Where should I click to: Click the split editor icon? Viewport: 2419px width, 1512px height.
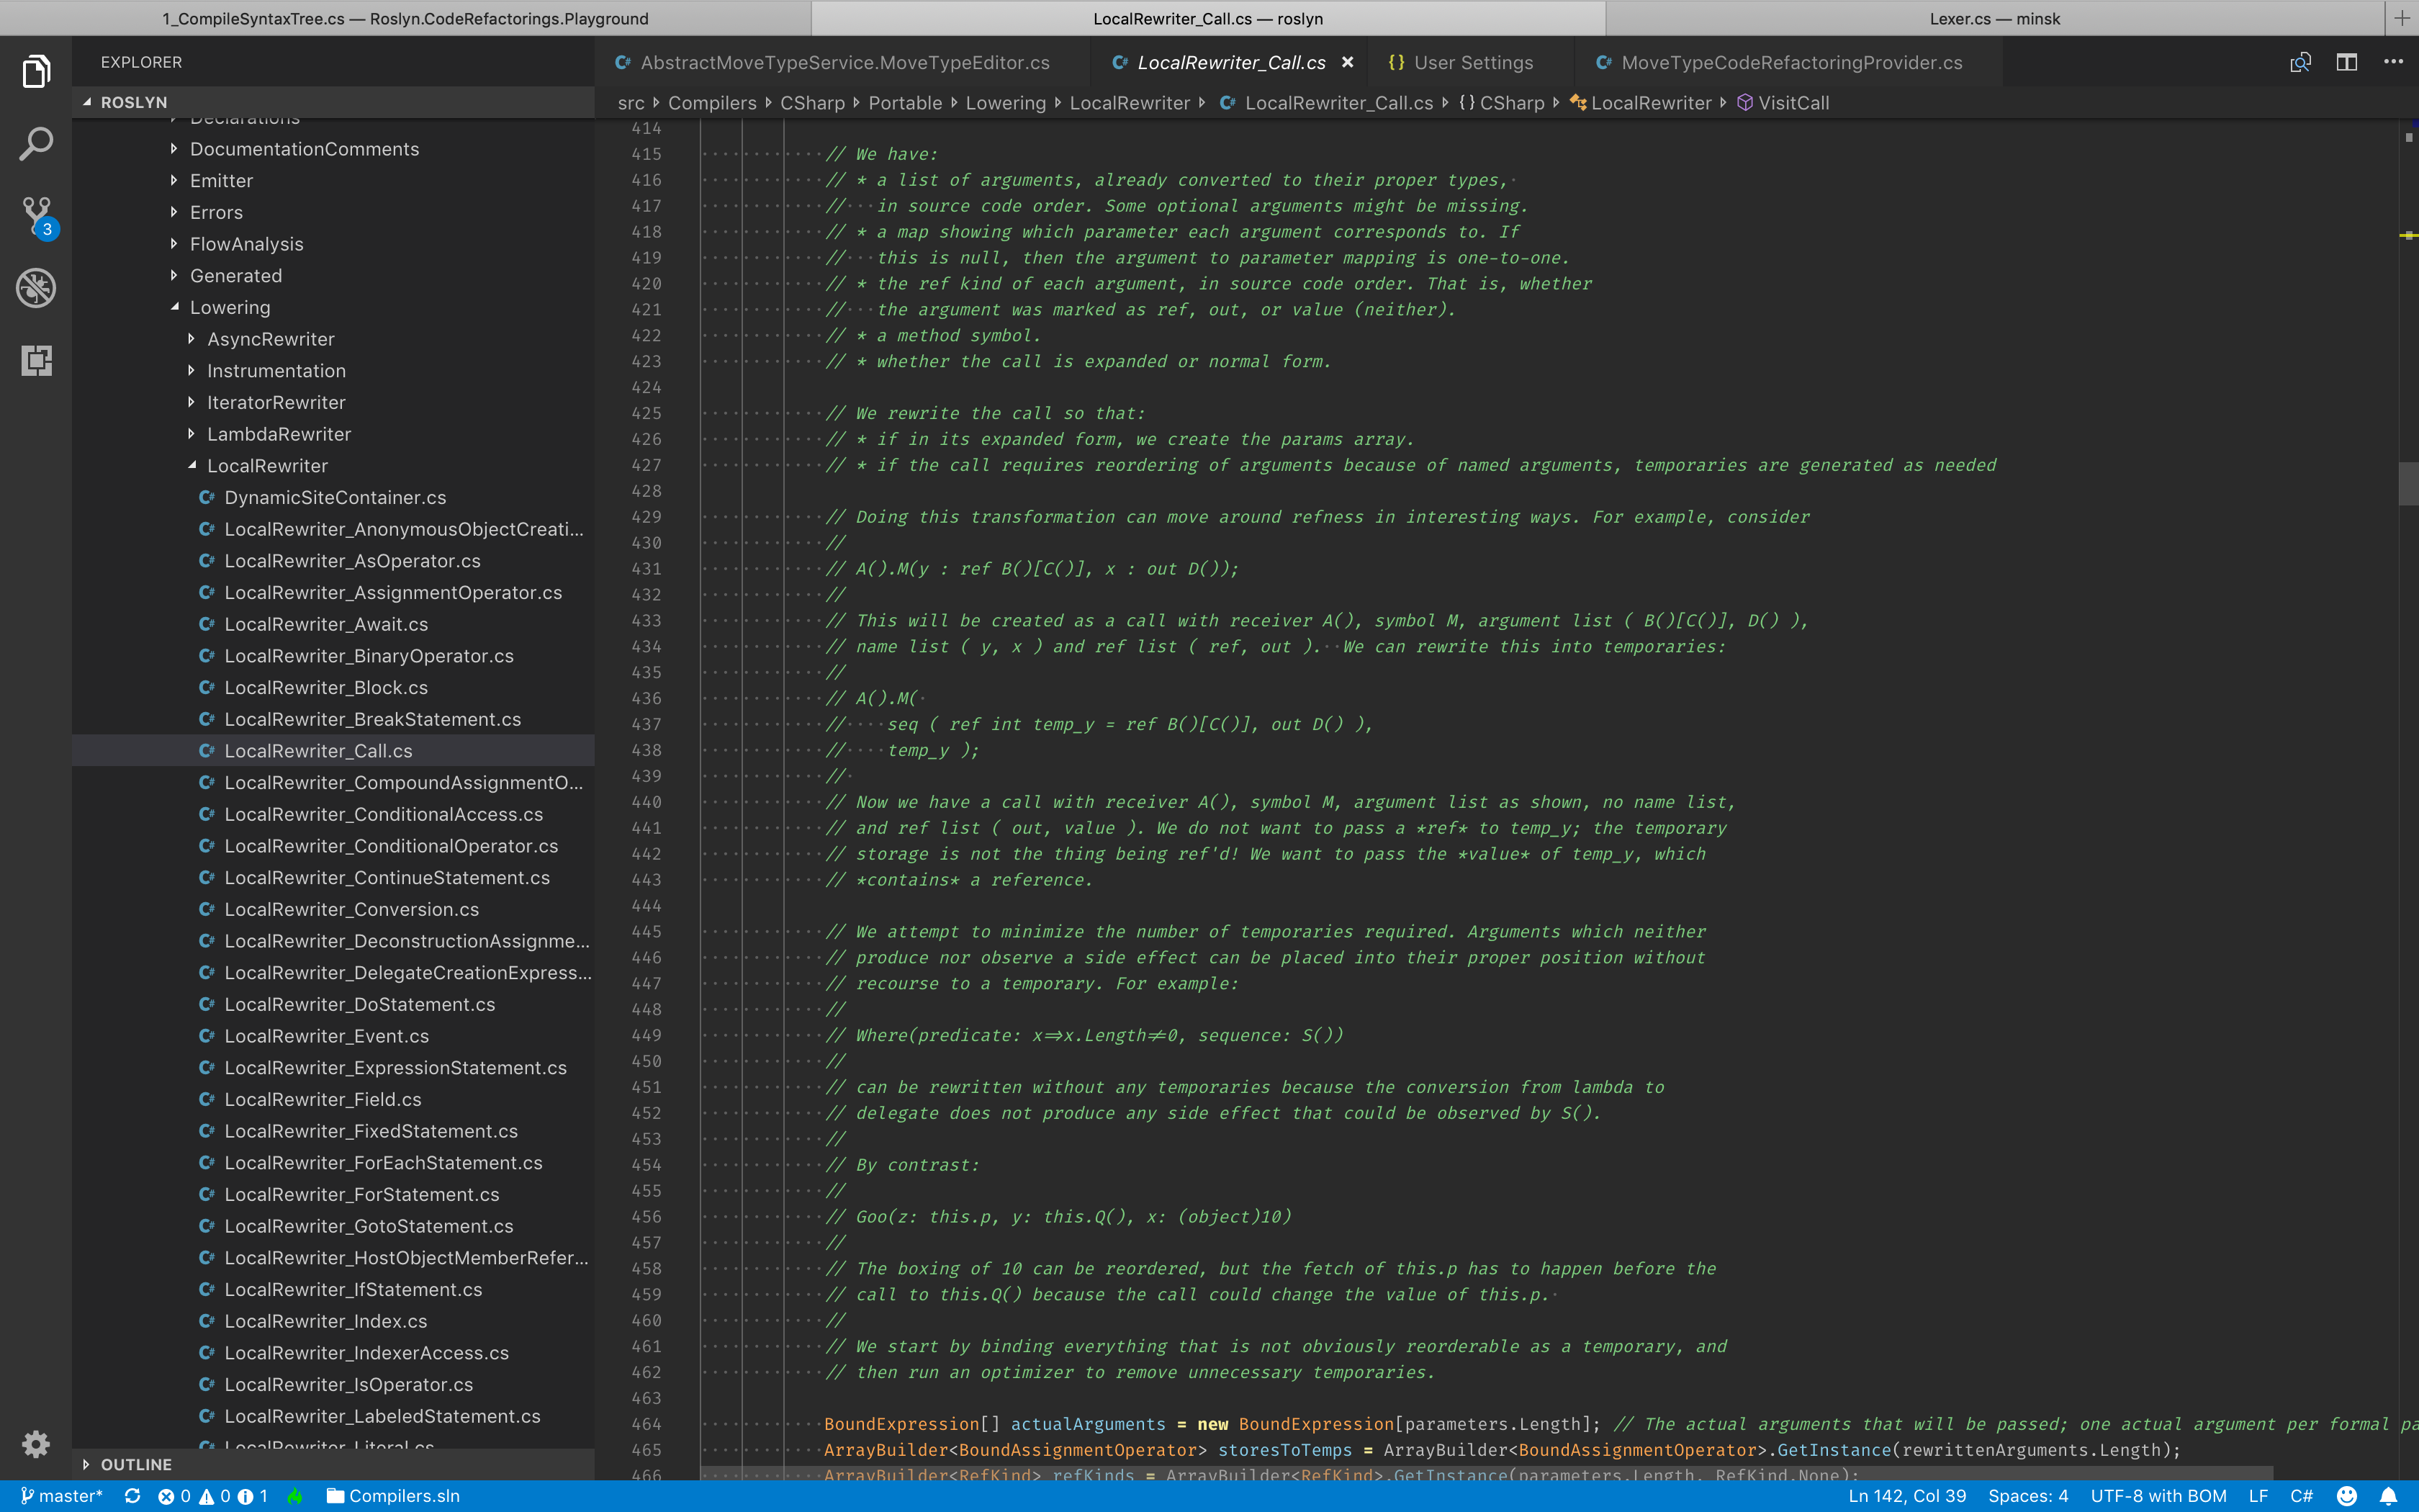click(x=2346, y=62)
